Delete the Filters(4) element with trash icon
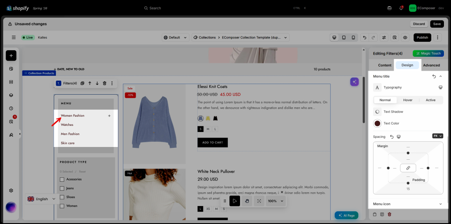 [x=105, y=83]
